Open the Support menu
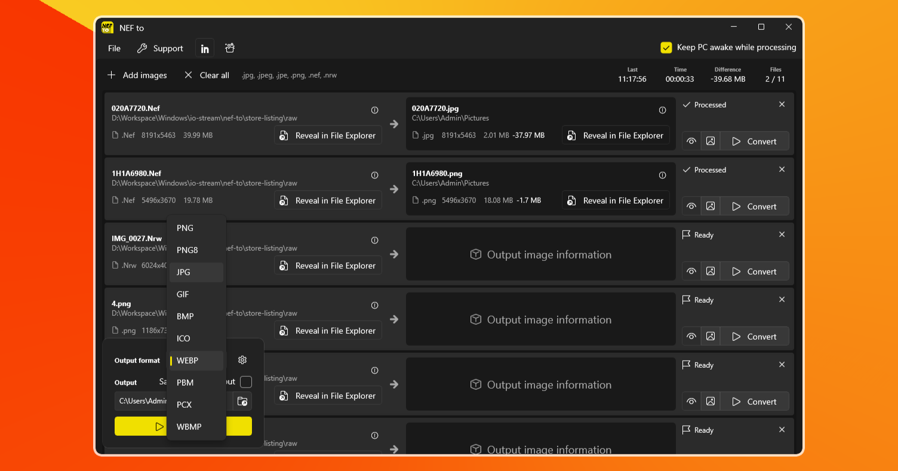898x471 pixels. point(160,48)
